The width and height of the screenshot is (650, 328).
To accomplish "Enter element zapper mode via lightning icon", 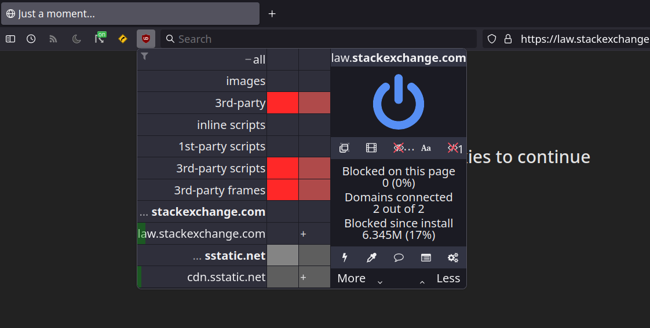I will 345,257.
